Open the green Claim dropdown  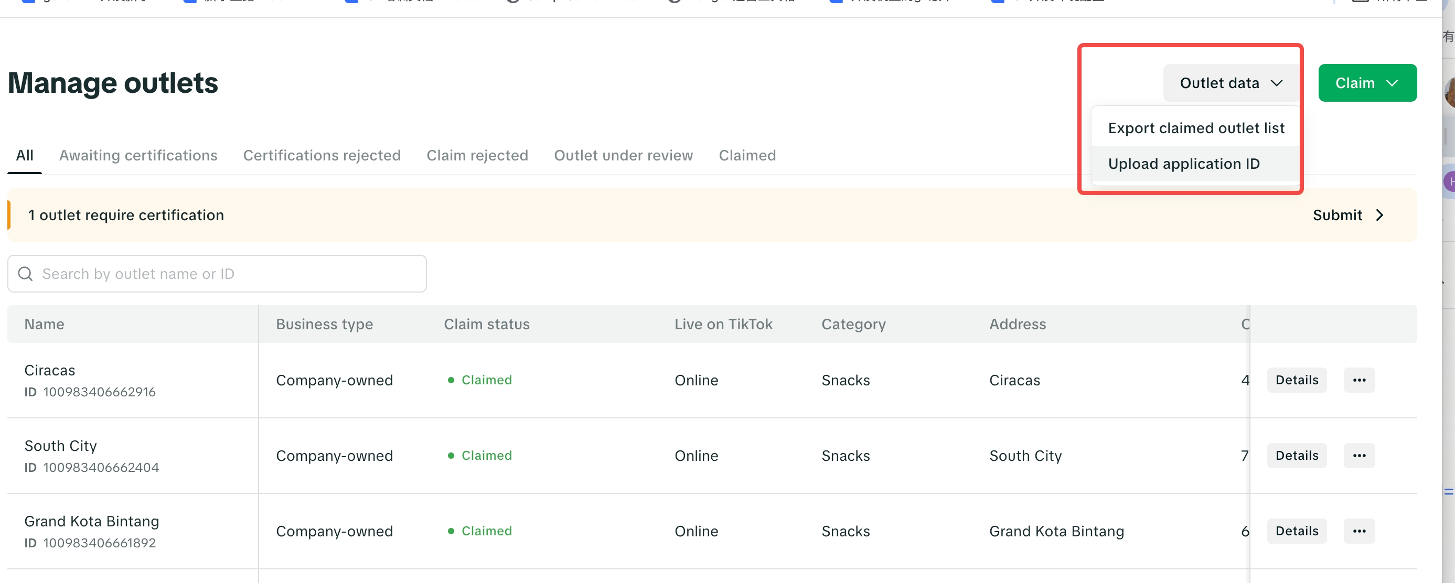(x=1367, y=83)
